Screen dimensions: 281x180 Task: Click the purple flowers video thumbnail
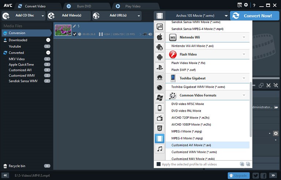tap(63, 30)
